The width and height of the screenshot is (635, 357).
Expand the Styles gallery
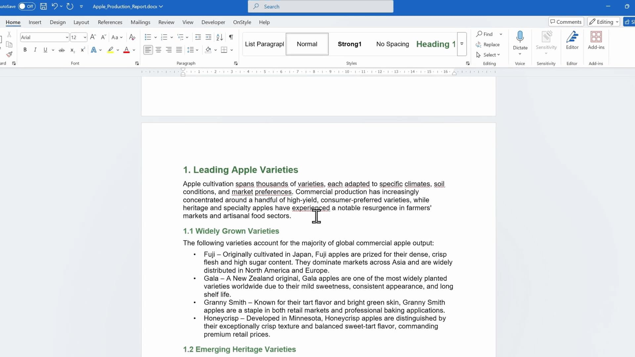click(x=462, y=44)
